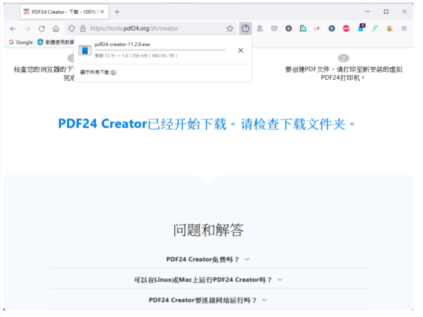This screenshot has height=317, width=423.
Task: Reload the current page
Action: (x=42, y=28)
